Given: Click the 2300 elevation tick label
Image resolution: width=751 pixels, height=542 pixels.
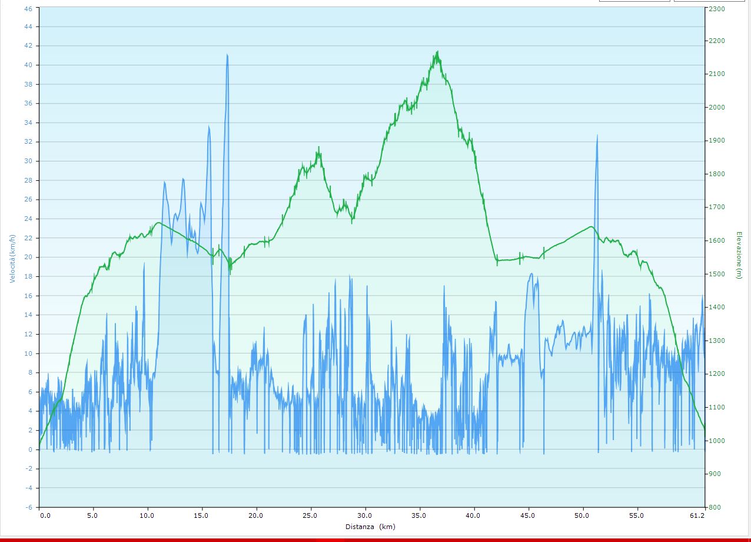Looking at the screenshot, I should 717,9.
